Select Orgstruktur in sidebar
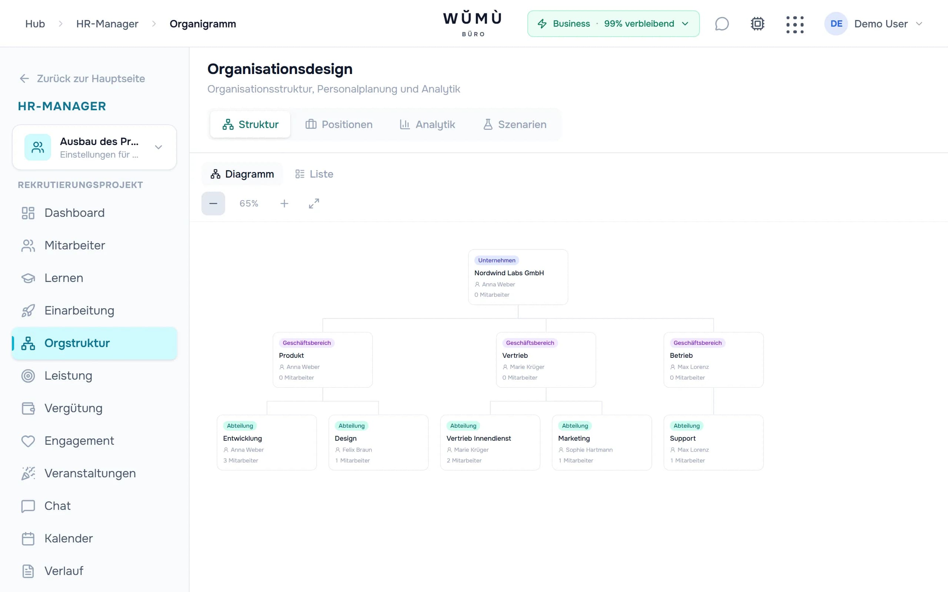The image size is (948, 592). click(94, 343)
